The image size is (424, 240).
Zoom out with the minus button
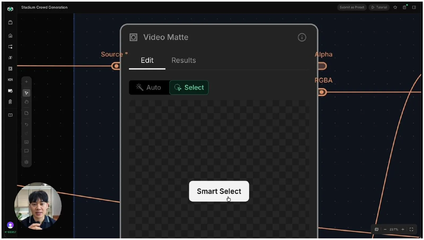pyautogui.click(x=385, y=229)
